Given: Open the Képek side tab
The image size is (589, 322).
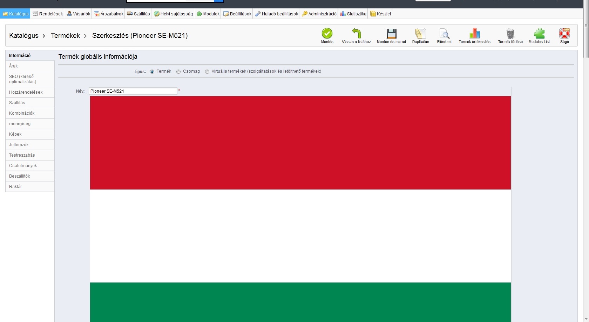Looking at the screenshot, I should click(x=30, y=134).
